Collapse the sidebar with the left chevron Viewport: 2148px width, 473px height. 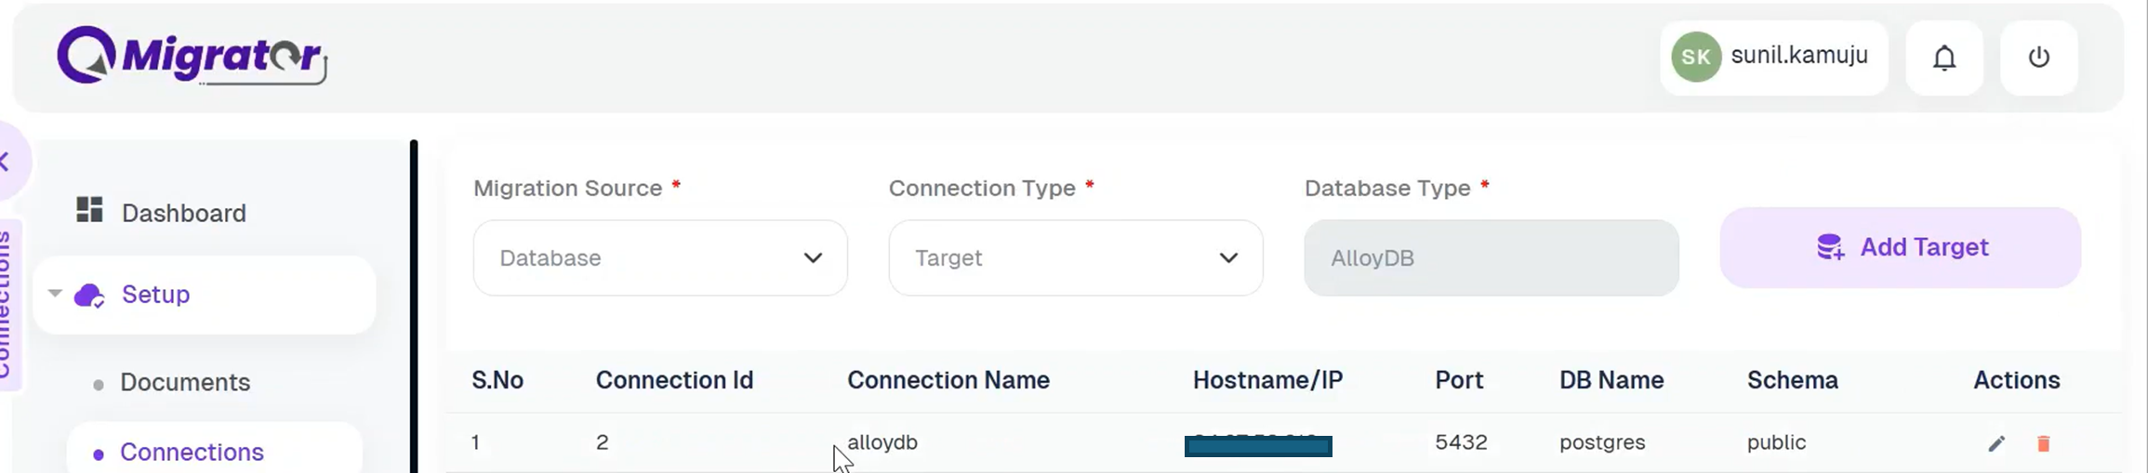click(6, 162)
